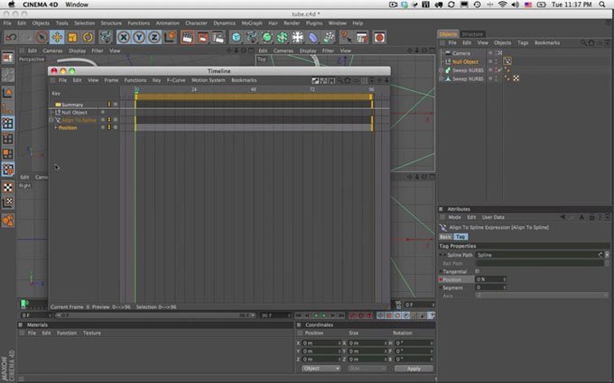The image size is (614, 383).
Task: Activate the Rotate tool
Action: pos(88,38)
